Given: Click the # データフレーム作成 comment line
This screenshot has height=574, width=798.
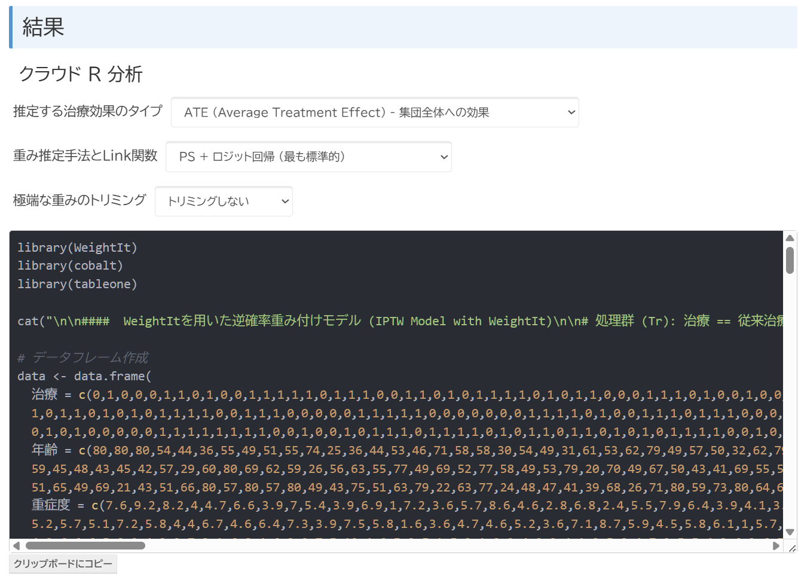Looking at the screenshot, I should (x=82, y=358).
